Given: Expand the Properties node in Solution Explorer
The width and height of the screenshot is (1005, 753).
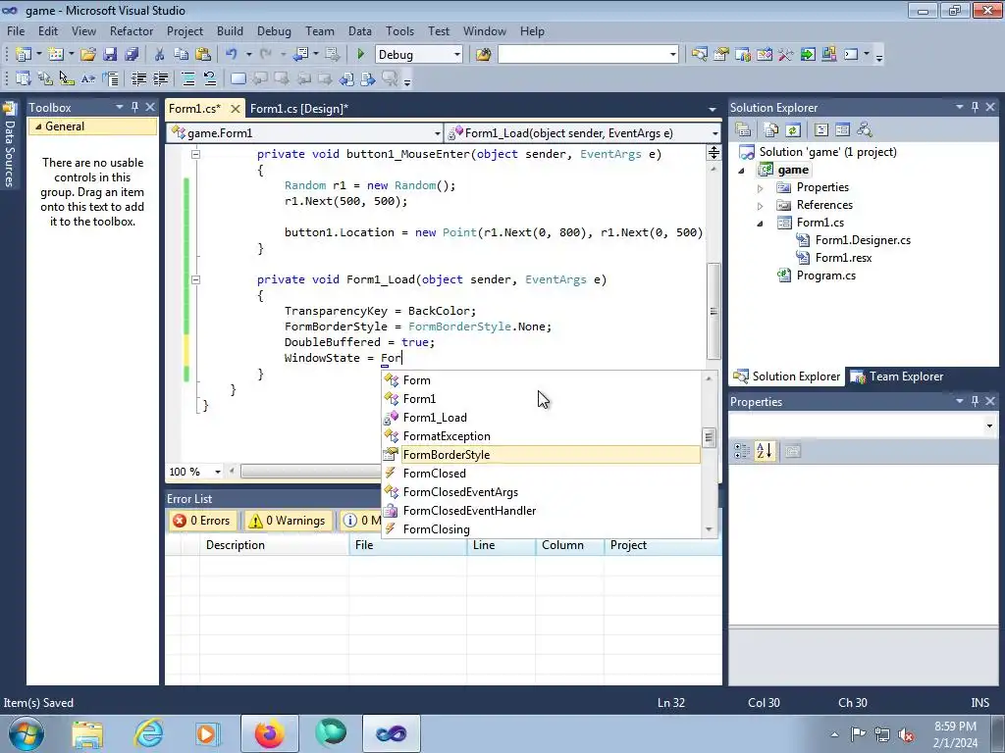Looking at the screenshot, I should pyautogui.click(x=761, y=188).
